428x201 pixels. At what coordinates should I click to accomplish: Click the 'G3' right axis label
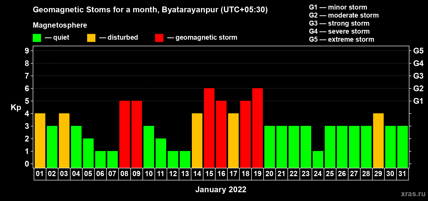point(418,76)
